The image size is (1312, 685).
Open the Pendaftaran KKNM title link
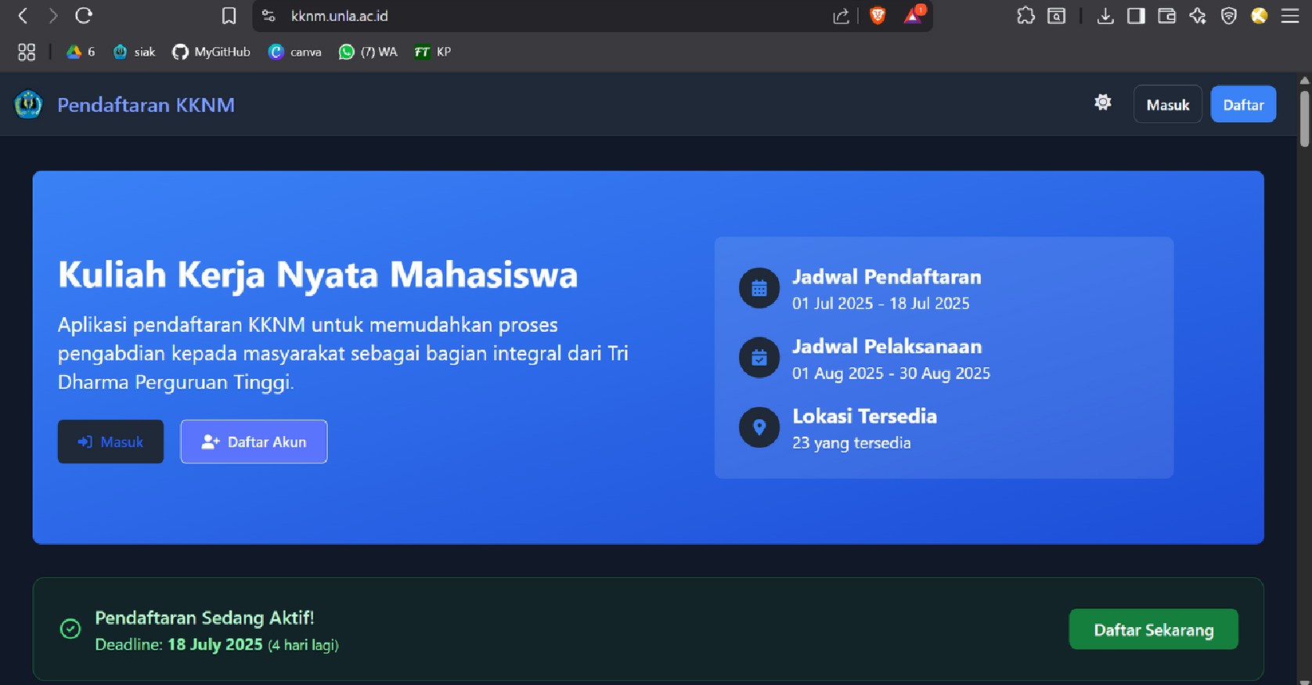(x=146, y=105)
